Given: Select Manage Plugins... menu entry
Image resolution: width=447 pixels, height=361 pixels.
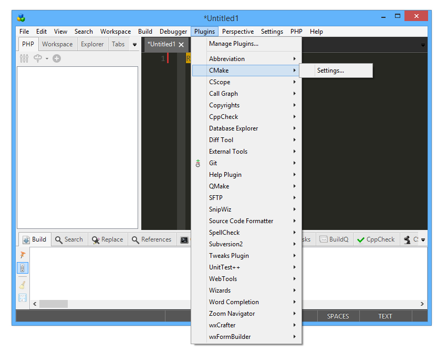Looking at the screenshot, I should (x=234, y=44).
